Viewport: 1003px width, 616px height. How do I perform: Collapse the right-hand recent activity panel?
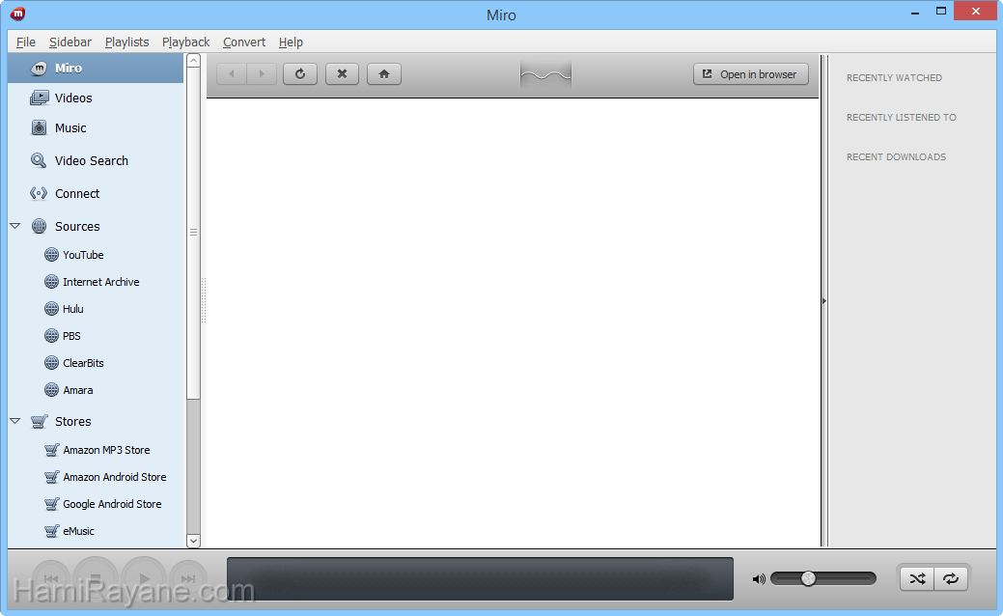coord(824,300)
